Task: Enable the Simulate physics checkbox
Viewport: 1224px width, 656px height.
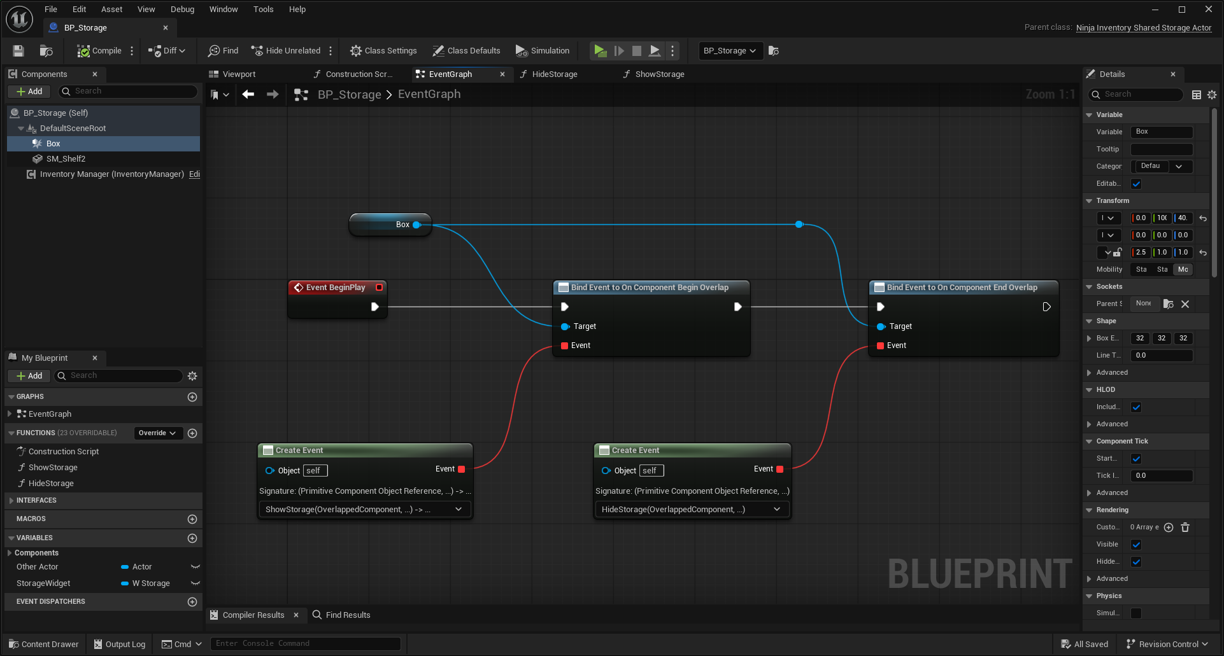Action: [1136, 613]
